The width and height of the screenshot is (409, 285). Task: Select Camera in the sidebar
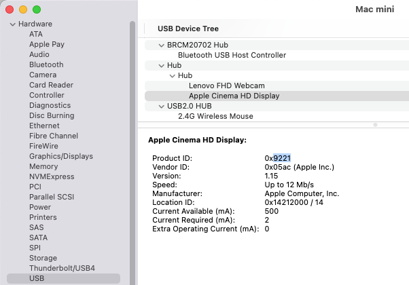point(43,75)
